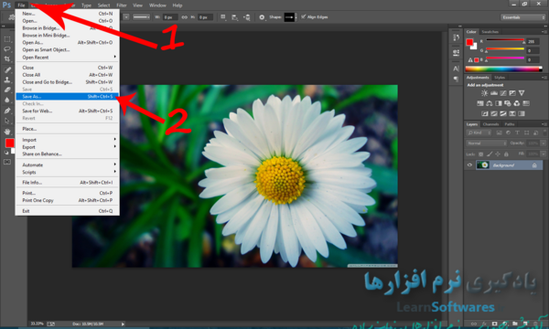This screenshot has height=329, width=549.
Task: Add an Exposure adjustment
Action: 512,93
